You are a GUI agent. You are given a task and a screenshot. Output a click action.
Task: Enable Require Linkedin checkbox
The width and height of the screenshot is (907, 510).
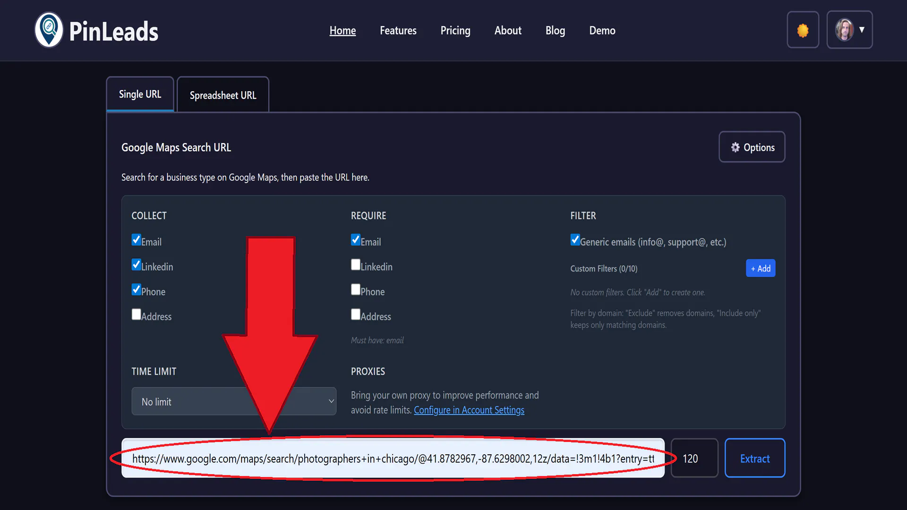356,265
